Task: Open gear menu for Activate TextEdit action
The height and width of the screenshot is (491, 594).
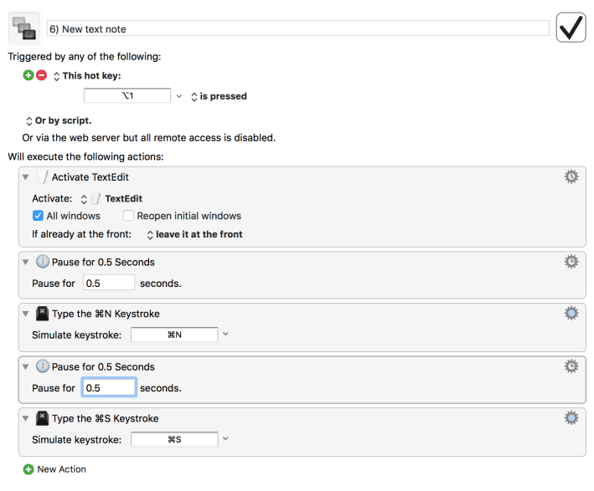Action: [x=571, y=176]
